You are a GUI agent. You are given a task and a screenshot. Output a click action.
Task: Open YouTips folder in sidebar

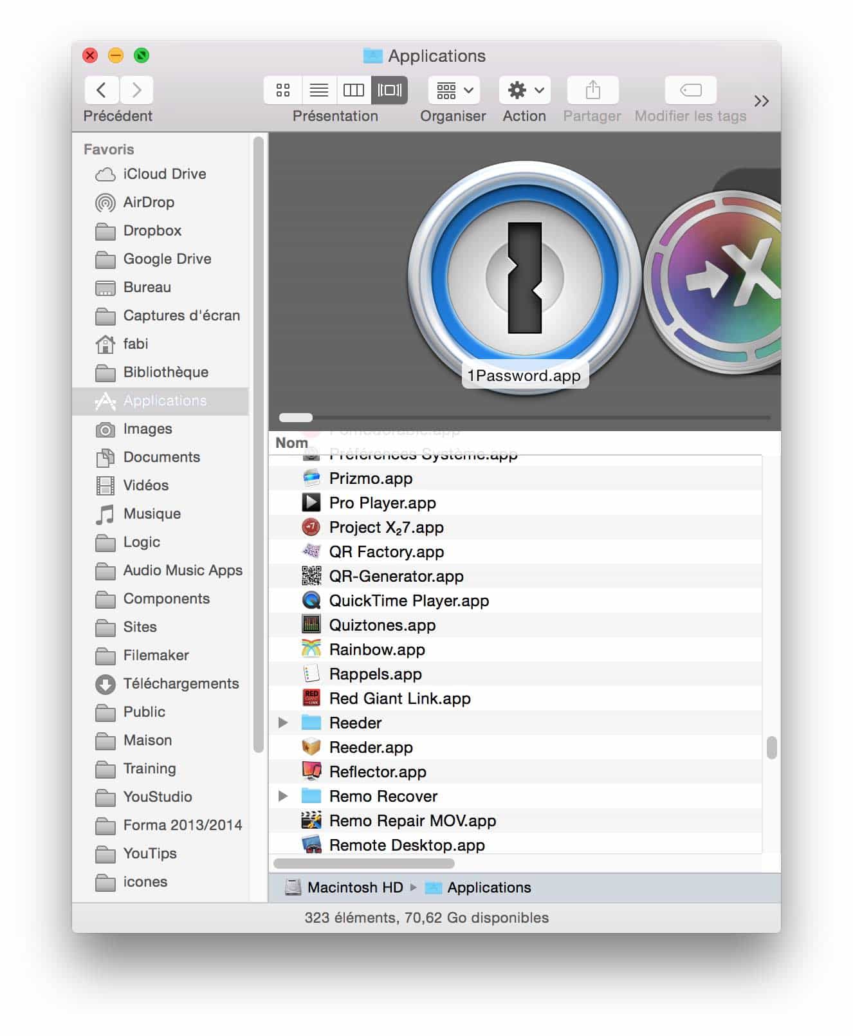pos(161,853)
